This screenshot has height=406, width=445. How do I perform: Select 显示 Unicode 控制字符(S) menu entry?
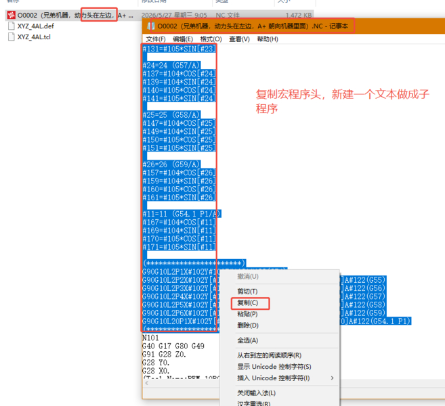pos(274,367)
